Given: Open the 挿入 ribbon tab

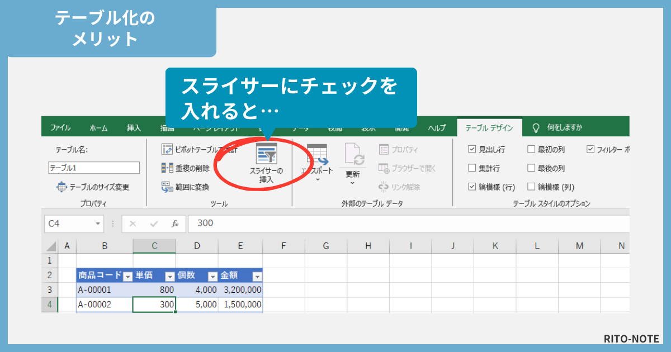Looking at the screenshot, I should click(133, 127).
